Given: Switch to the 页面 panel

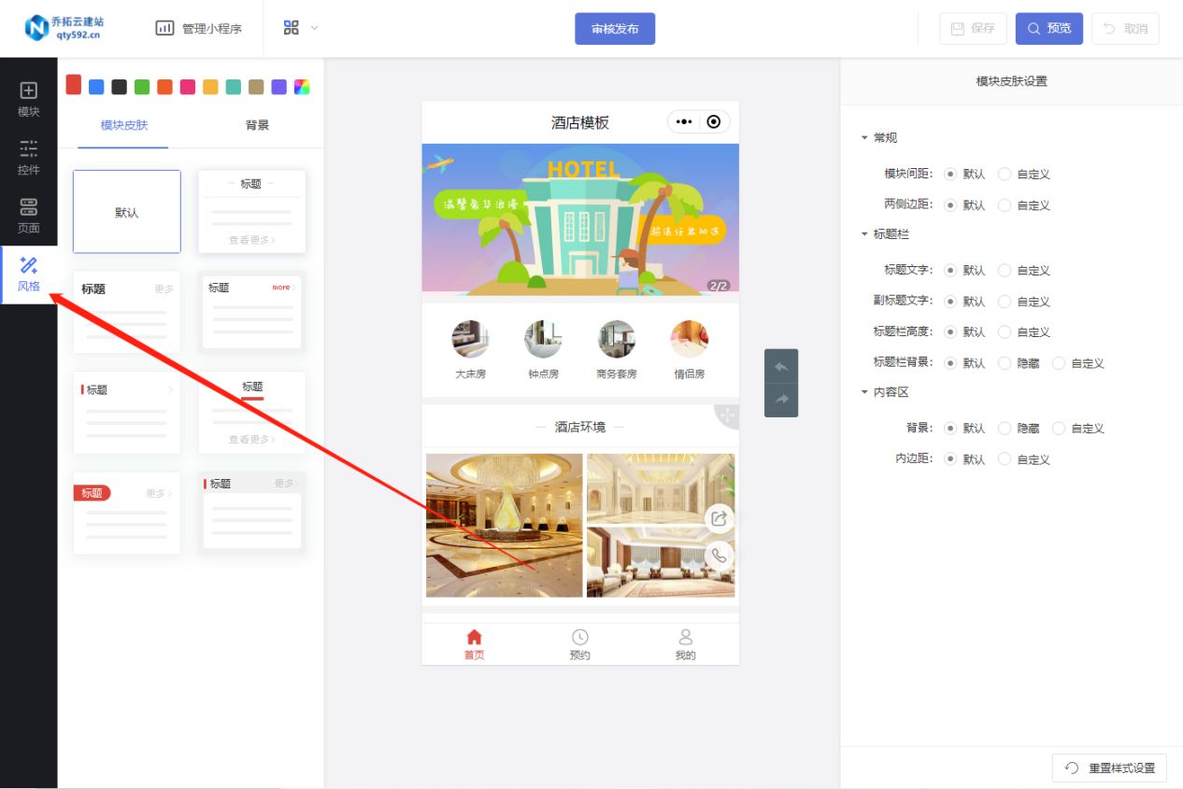Looking at the screenshot, I should click(28, 214).
